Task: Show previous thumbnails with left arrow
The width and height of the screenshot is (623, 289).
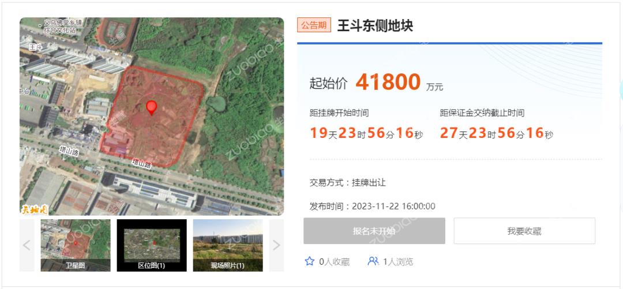Action: tap(27, 245)
